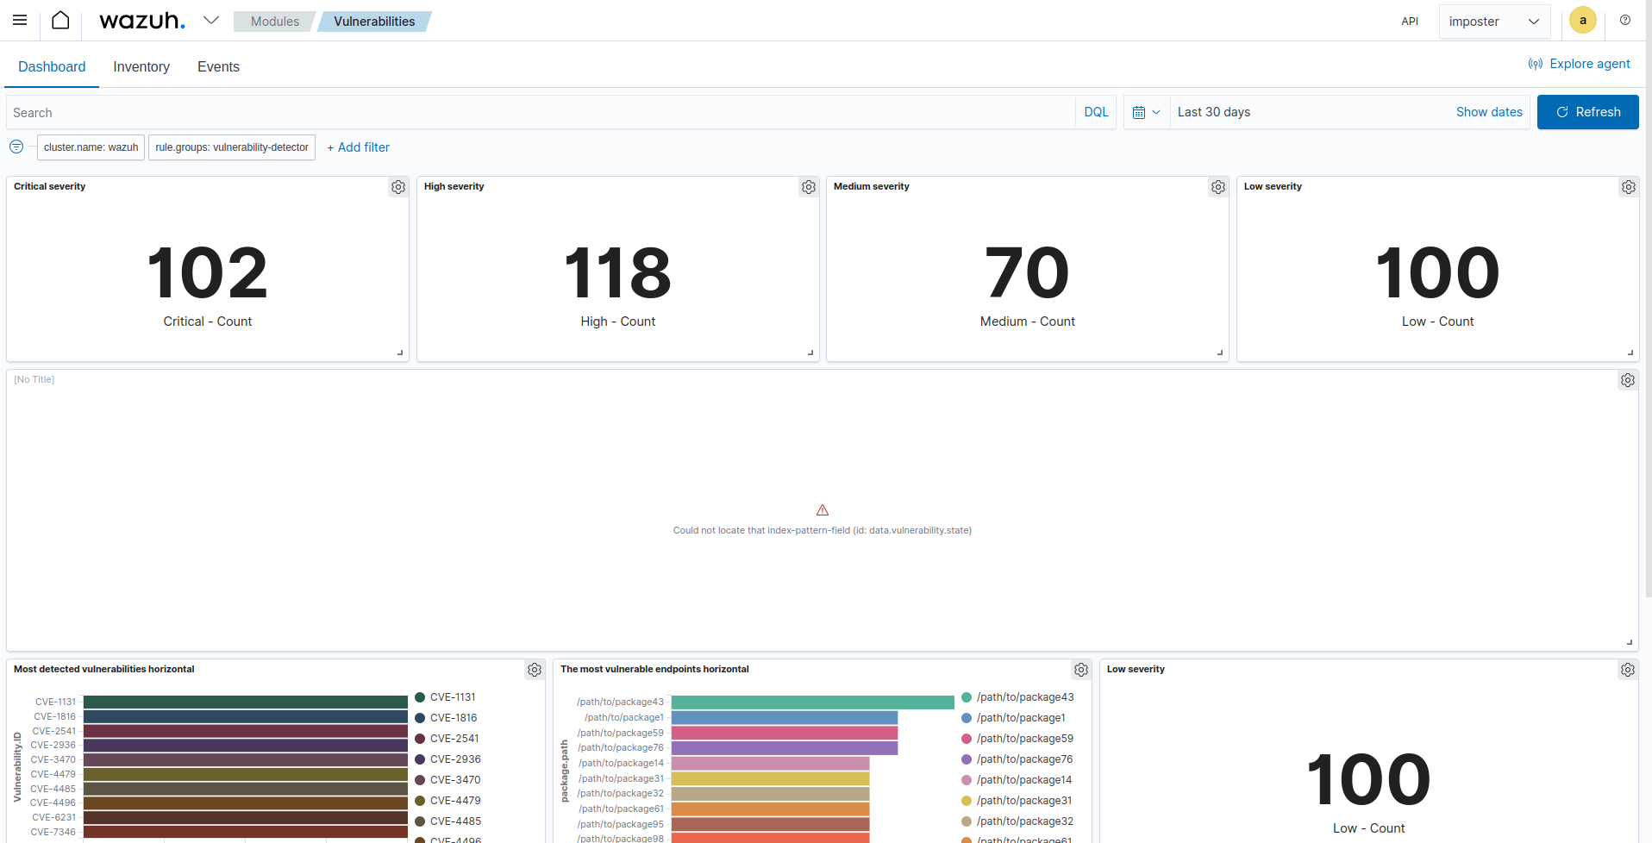Switch to the Events tab
1652x843 pixels.
coord(217,66)
